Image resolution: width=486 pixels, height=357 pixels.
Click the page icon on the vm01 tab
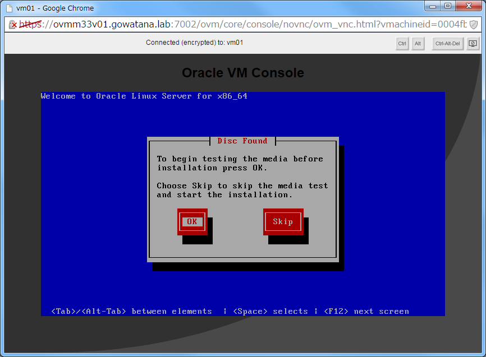click(x=8, y=8)
